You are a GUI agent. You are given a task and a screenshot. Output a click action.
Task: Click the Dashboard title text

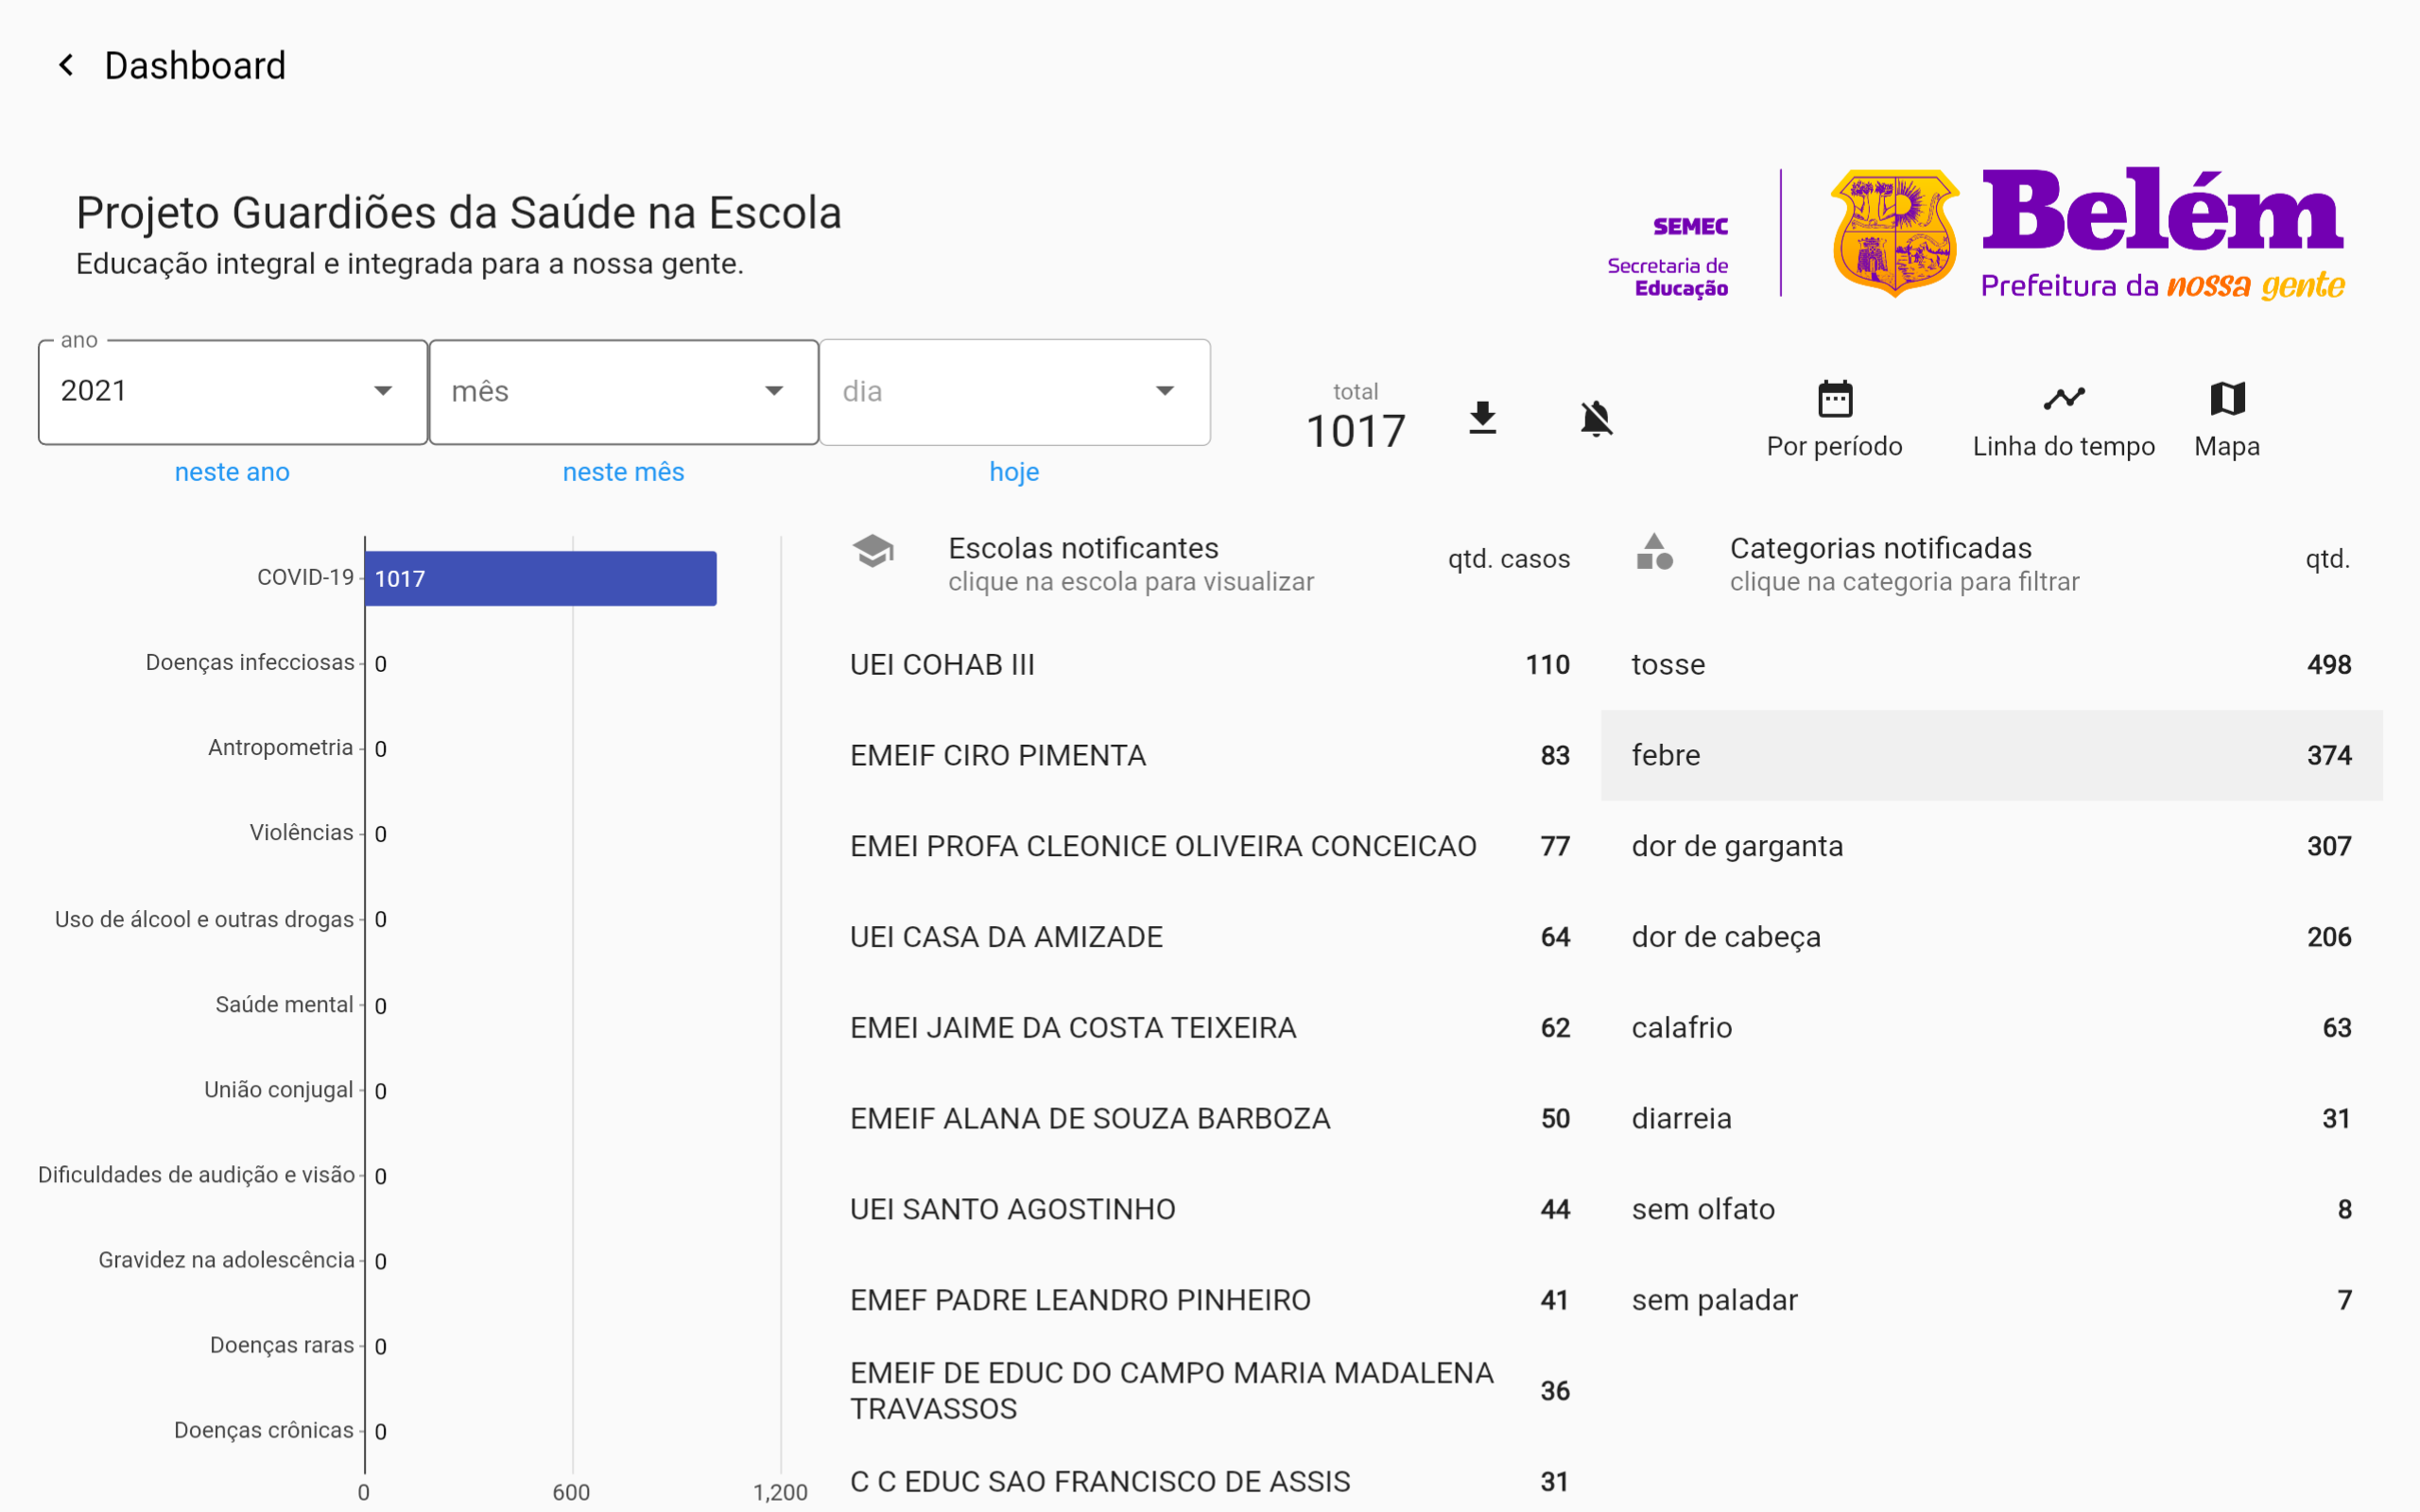[195, 66]
